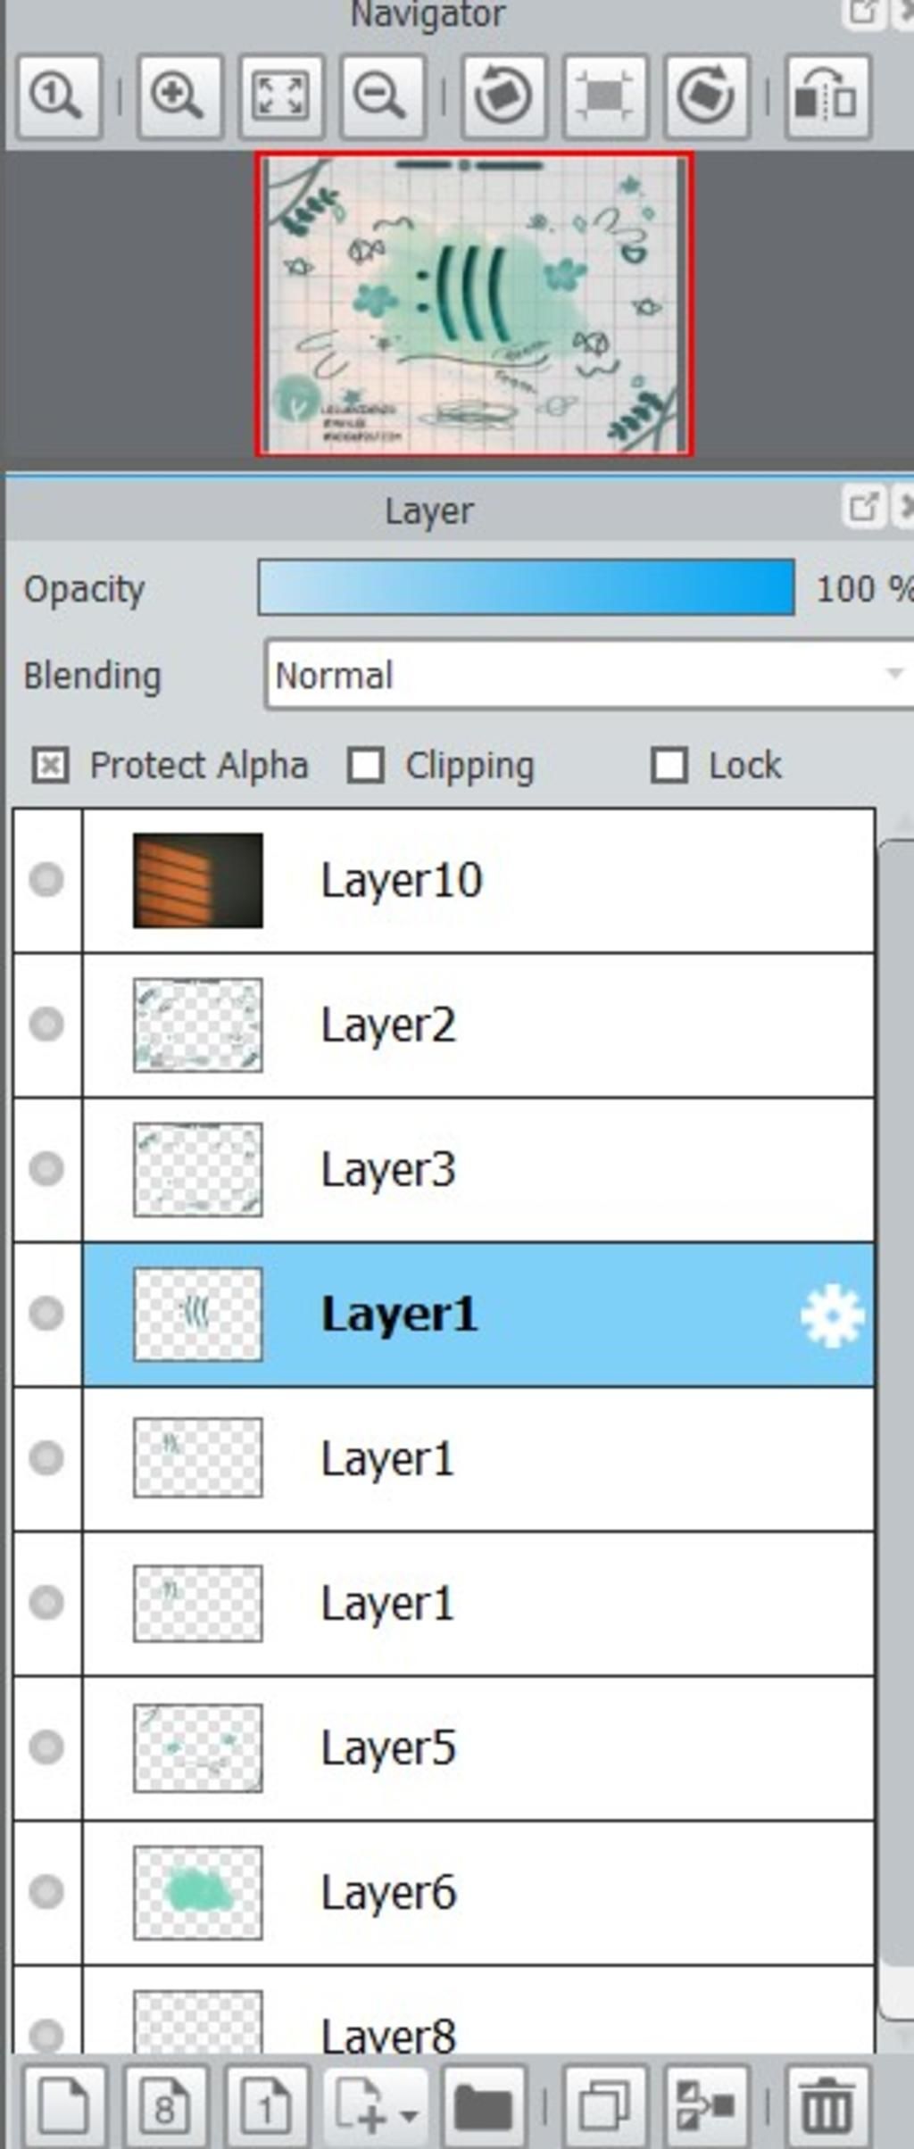914x2149 pixels.
Task: Zoom in on the navigator view
Action: pyautogui.click(x=179, y=96)
